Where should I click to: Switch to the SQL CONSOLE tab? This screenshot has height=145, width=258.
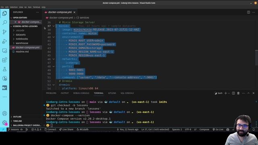point(127,93)
